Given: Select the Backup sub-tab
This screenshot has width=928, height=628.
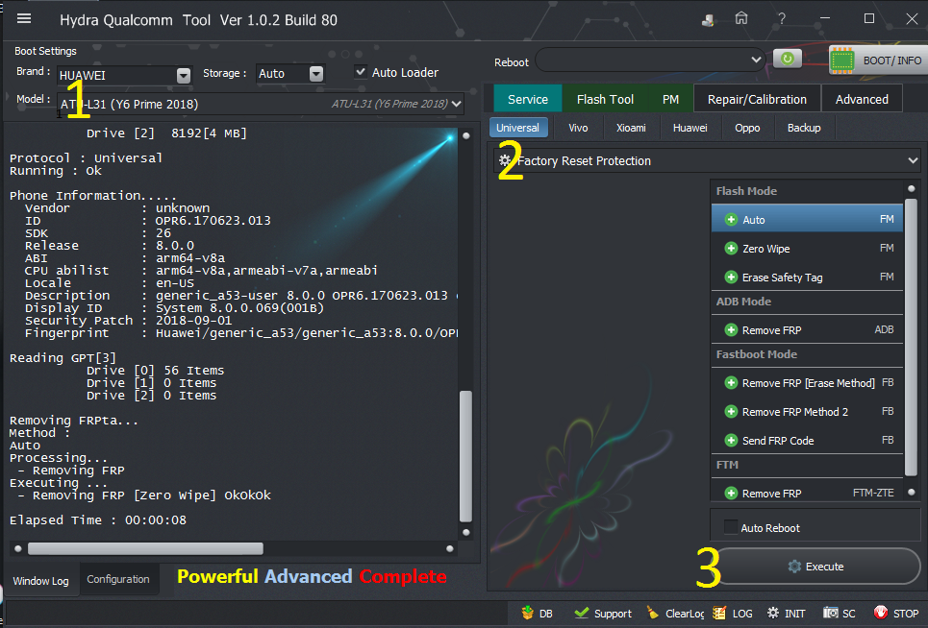Looking at the screenshot, I should (x=804, y=128).
